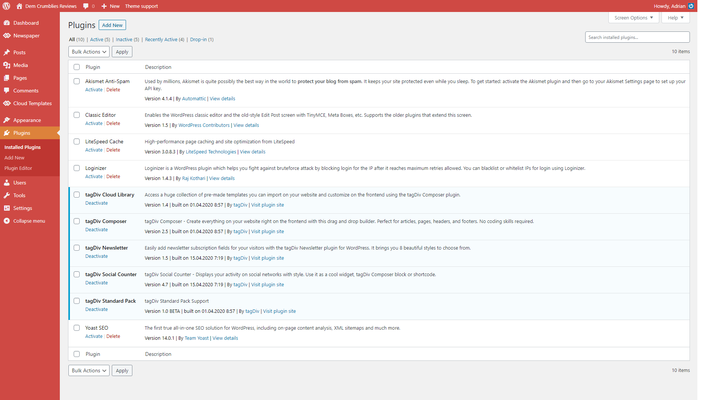Click the Plugins plug icon in sidebar

coord(7,133)
